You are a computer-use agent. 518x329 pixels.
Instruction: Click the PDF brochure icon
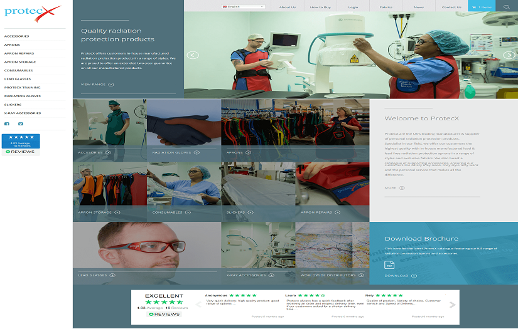point(389,265)
